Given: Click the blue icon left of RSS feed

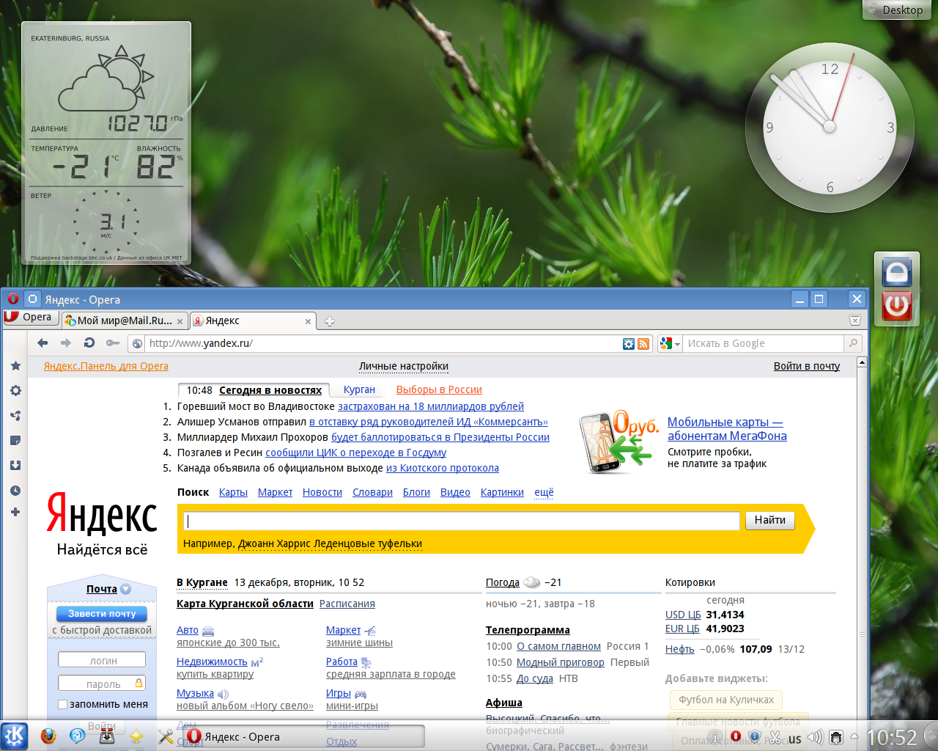Looking at the screenshot, I should [629, 343].
